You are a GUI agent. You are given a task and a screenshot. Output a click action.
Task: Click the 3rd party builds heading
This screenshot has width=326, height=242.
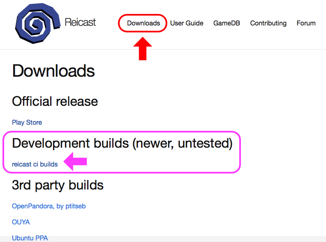pyautogui.click(x=58, y=185)
